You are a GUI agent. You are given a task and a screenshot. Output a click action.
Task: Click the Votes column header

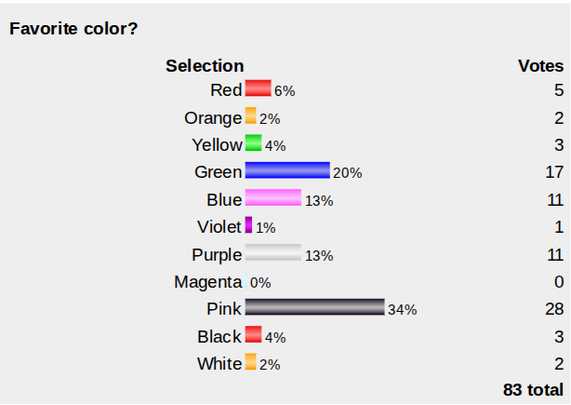540,66
